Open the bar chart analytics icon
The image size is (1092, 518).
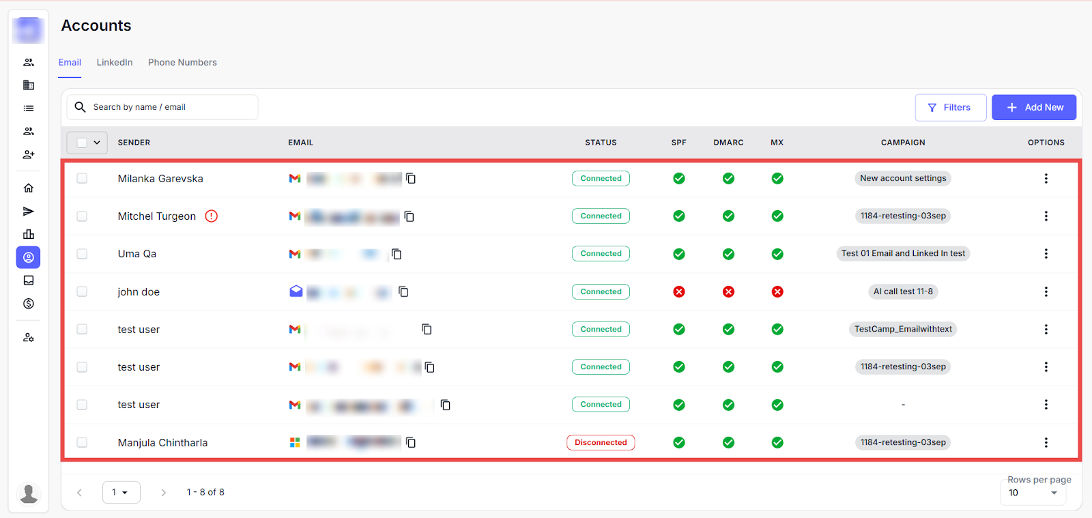tap(29, 234)
